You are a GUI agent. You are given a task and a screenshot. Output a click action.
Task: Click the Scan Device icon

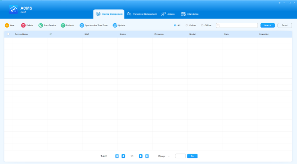tap(41, 25)
